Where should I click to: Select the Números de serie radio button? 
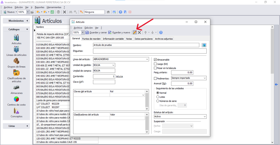(x=158, y=101)
